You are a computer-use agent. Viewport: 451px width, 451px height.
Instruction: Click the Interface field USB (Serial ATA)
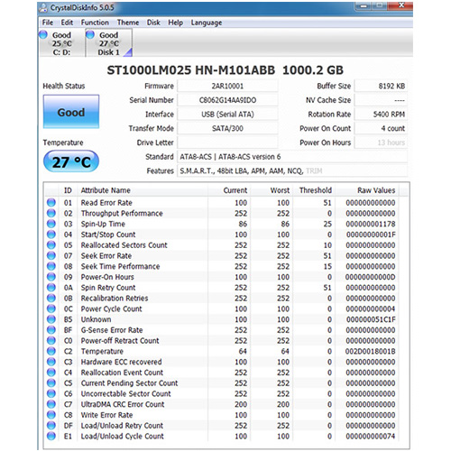(x=227, y=115)
